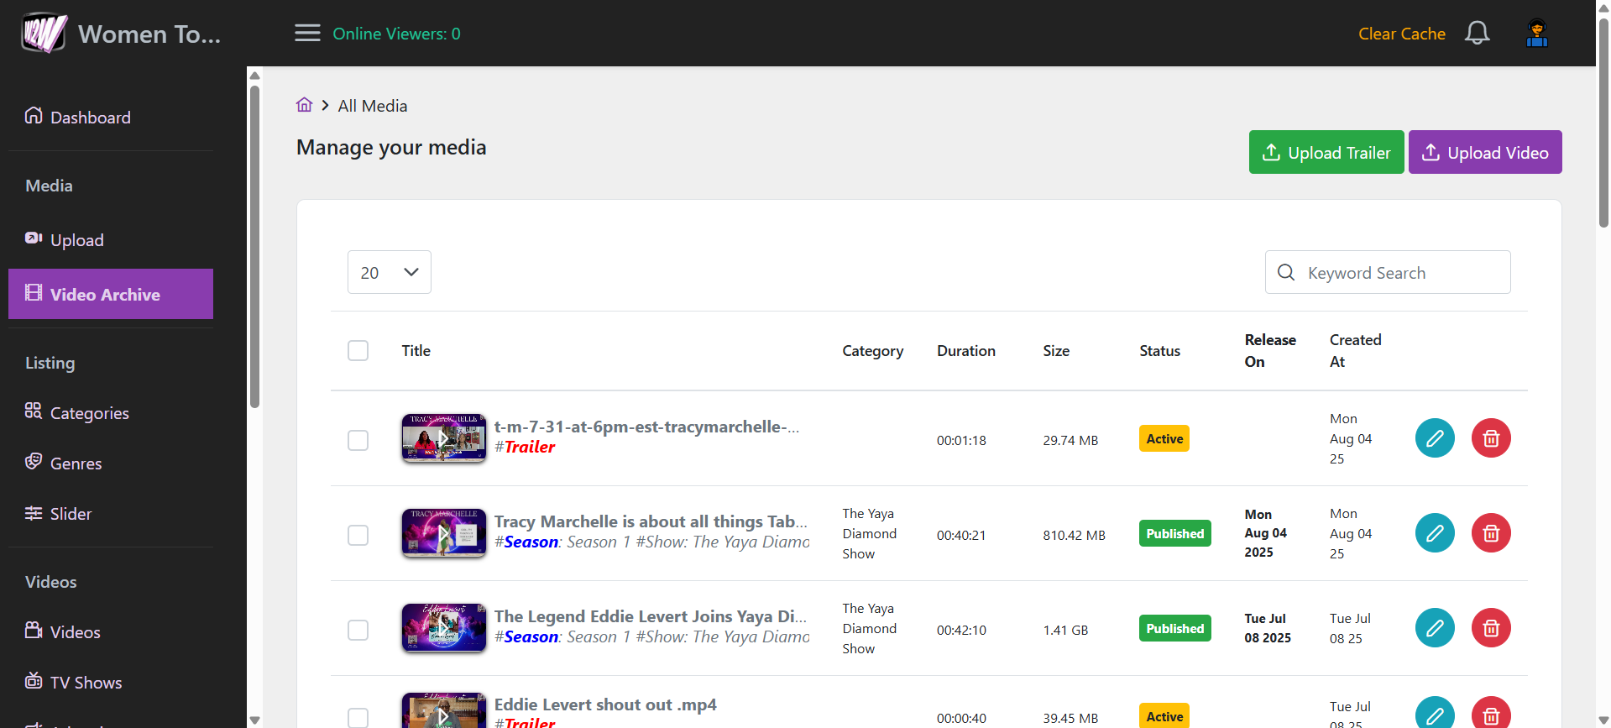Open The Legend Eddie Levert Joins Yaya title
The width and height of the screenshot is (1611, 728).
tap(651, 616)
